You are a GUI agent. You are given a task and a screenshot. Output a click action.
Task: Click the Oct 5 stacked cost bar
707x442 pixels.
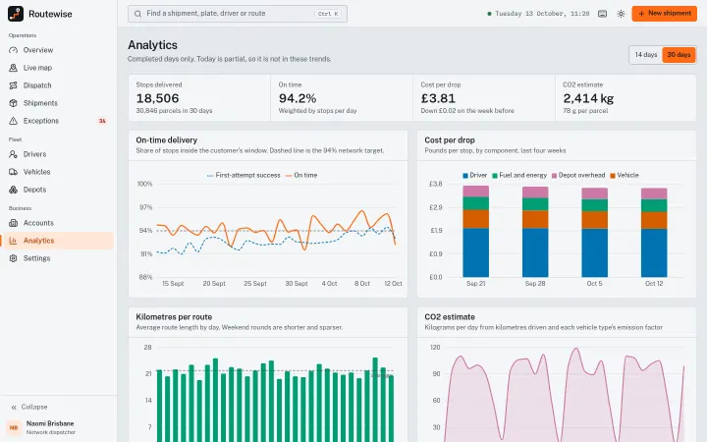[595, 232]
